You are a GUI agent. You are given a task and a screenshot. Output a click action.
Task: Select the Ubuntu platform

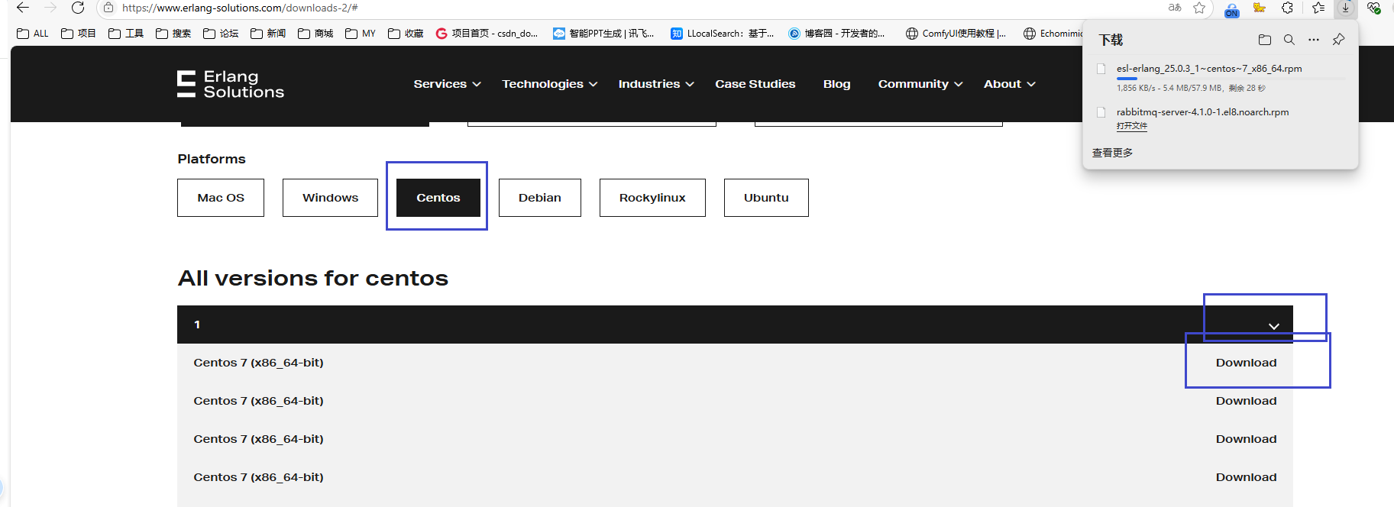(766, 198)
